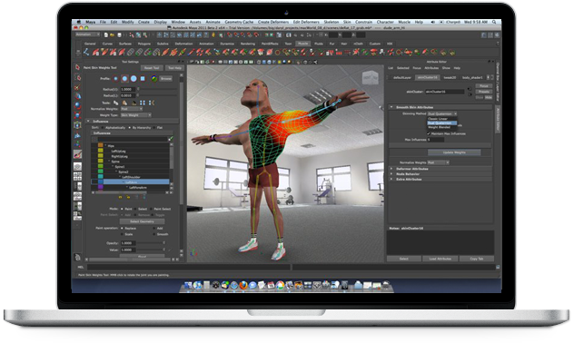Set paint operation to Smooth
Screen dimensions: 574x343
pos(154,234)
